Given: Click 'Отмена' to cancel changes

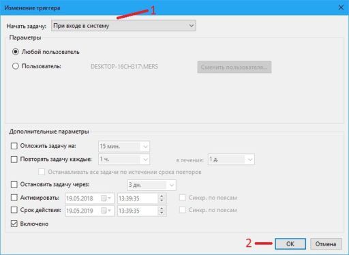Looking at the screenshot, I should 326,244.
